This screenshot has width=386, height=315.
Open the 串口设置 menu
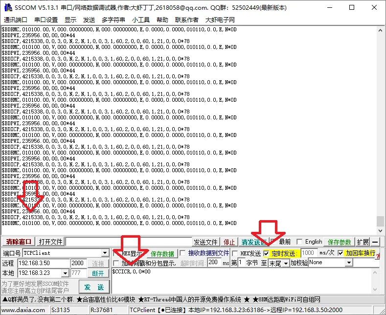pyautogui.click(x=46, y=20)
